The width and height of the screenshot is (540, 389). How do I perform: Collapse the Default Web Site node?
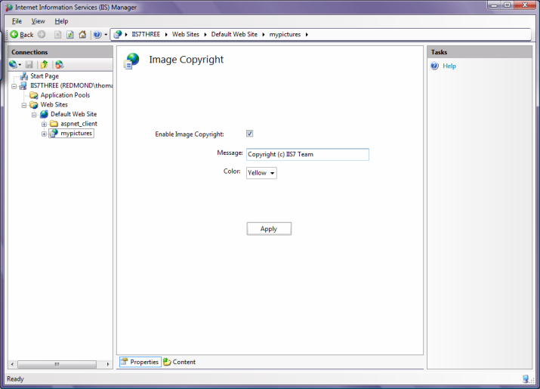(34, 115)
